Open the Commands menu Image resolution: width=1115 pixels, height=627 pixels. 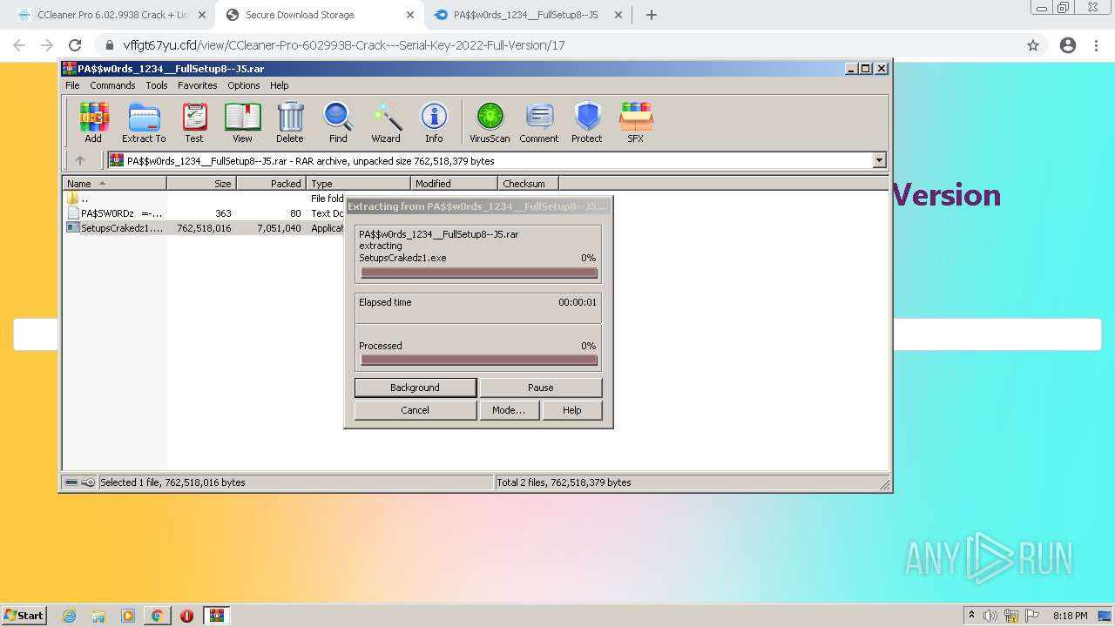point(112,85)
